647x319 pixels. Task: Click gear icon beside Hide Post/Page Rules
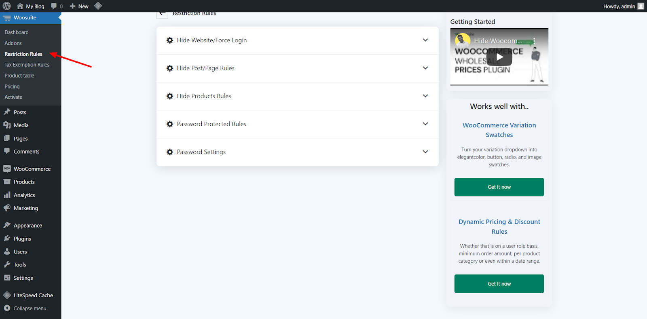click(170, 68)
